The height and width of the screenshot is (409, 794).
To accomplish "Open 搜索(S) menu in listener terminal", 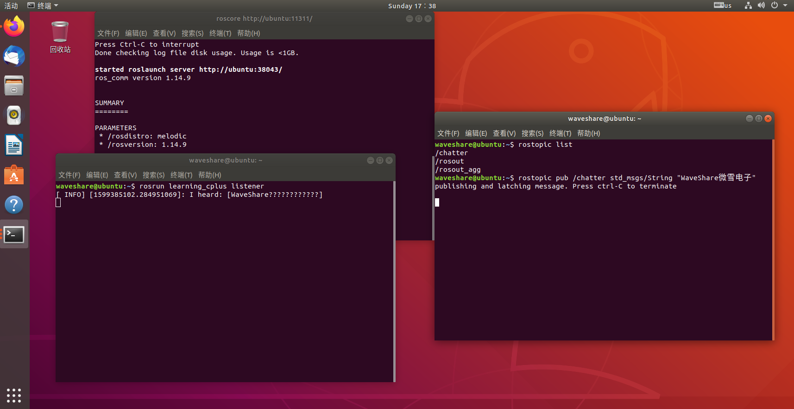I will [x=154, y=175].
